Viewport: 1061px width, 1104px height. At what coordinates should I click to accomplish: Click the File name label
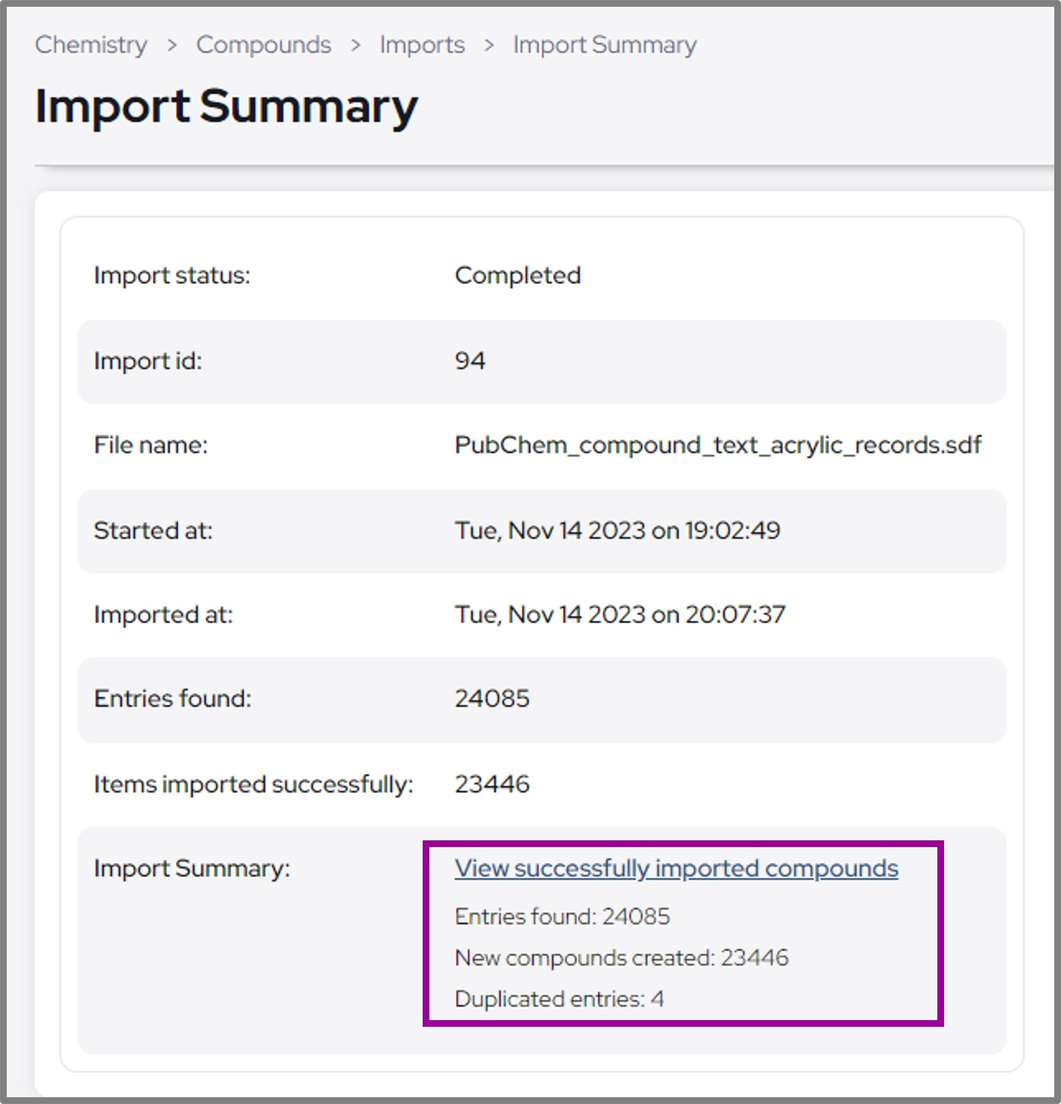coord(150,445)
